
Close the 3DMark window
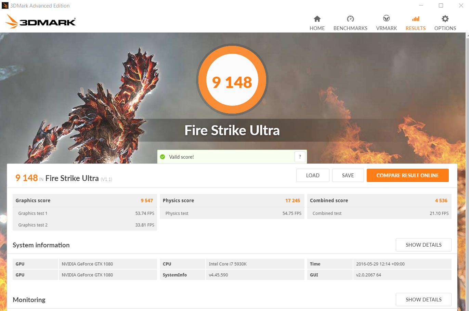click(x=461, y=5)
